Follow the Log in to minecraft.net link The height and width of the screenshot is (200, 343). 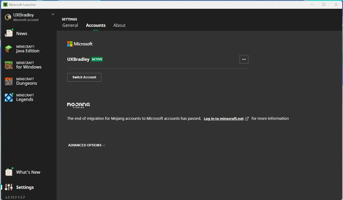224,119
